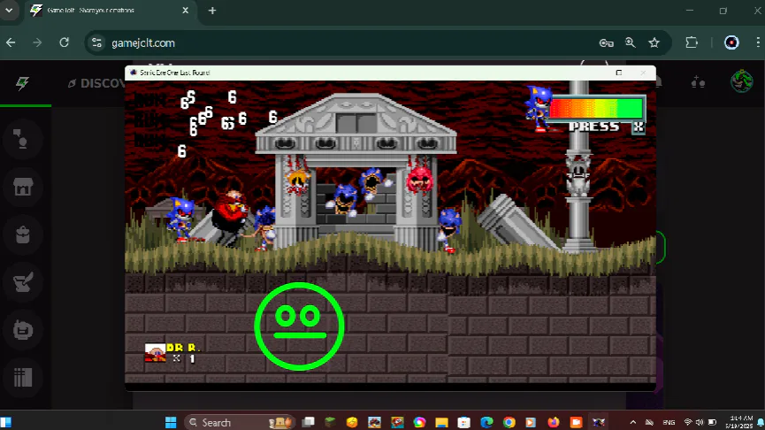View site information icon

(96, 43)
